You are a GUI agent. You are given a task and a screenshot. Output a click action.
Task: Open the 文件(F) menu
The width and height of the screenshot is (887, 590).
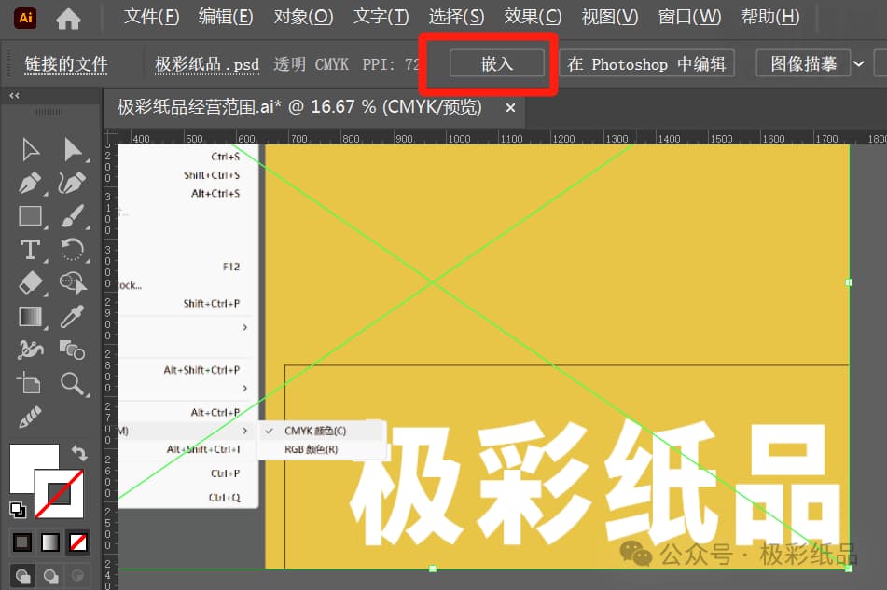[151, 17]
